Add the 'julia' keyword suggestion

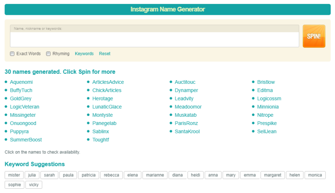(x=32, y=175)
